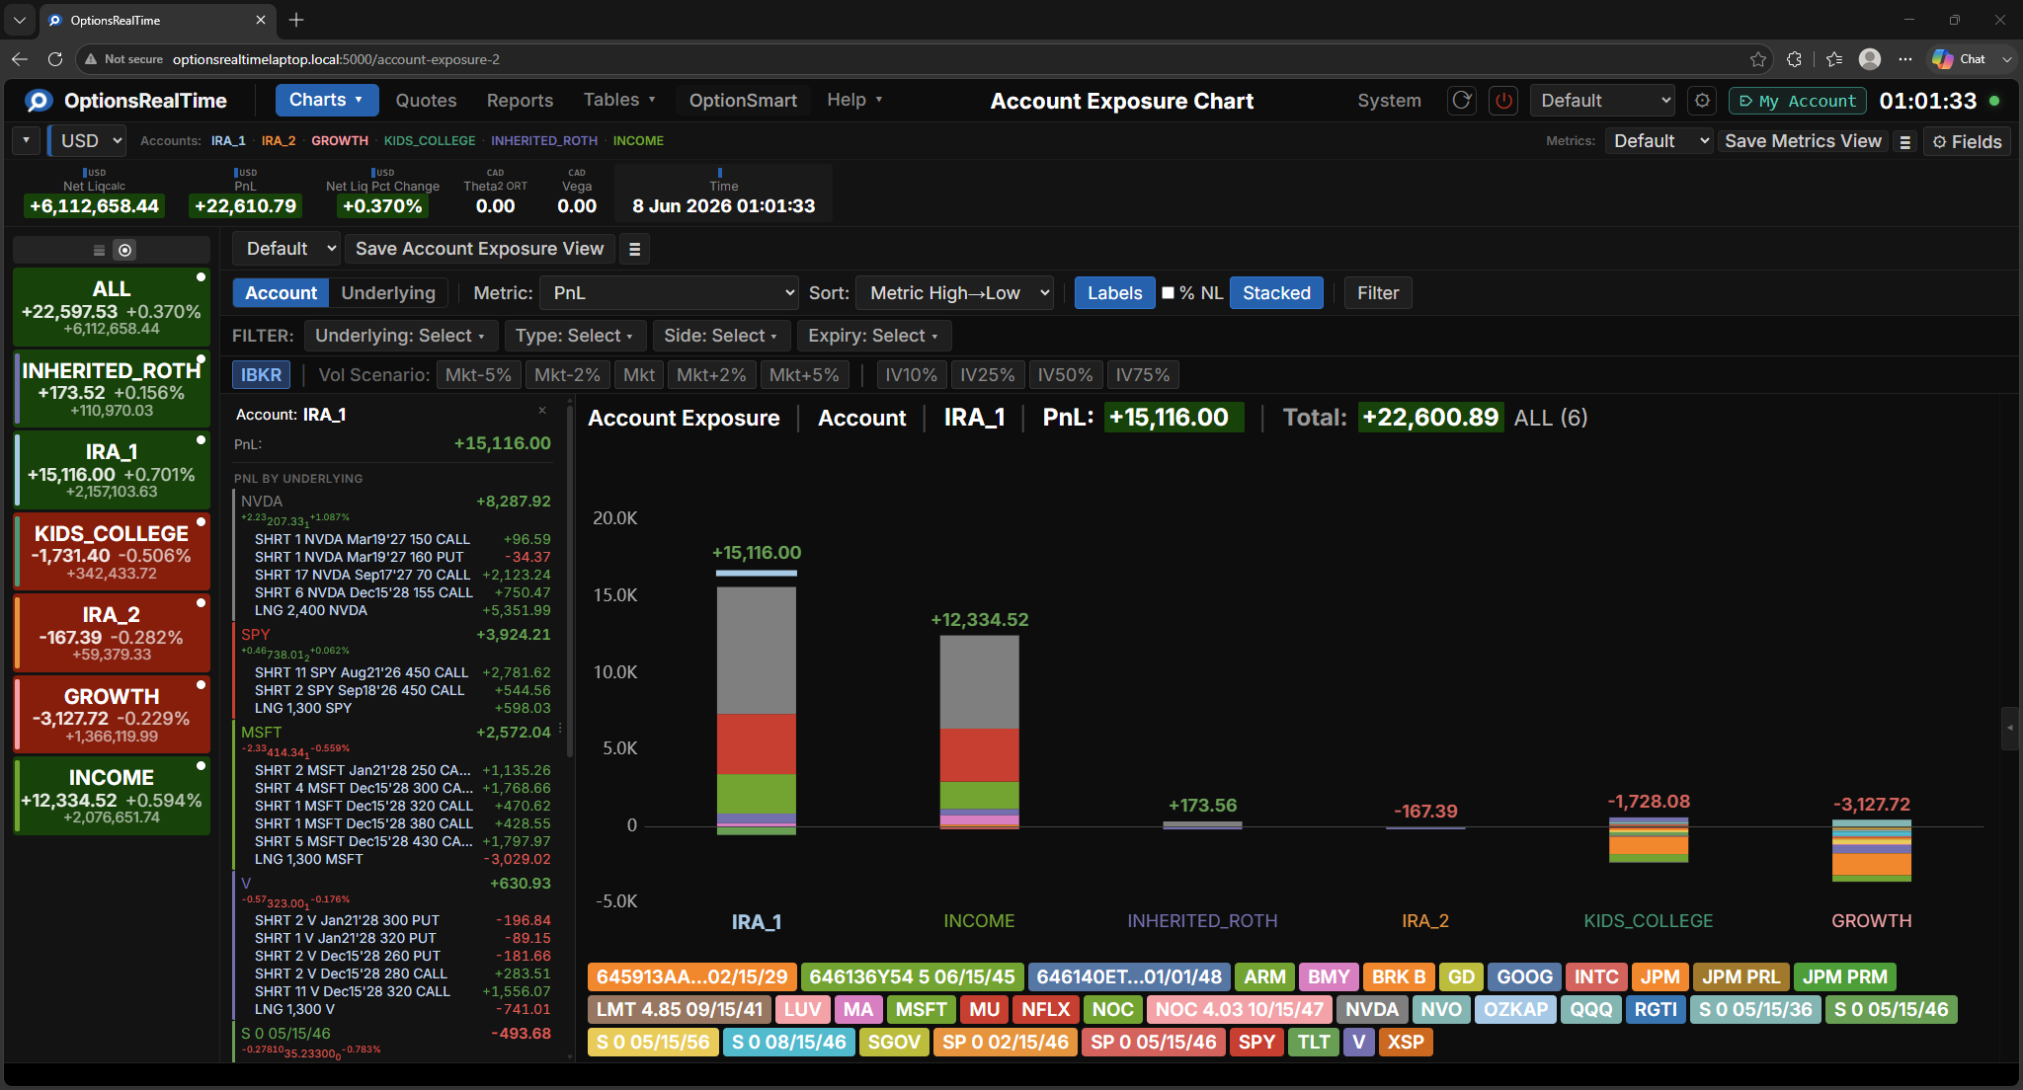The height and width of the screenshot is (1090, 2023).
Task: Open the Metric PnL dropdown
Action: tap(670, 293)
